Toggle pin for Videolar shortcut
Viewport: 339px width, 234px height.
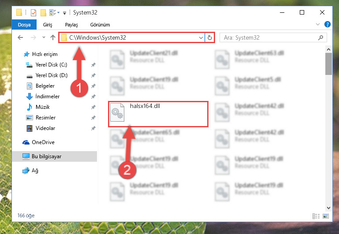93,128
